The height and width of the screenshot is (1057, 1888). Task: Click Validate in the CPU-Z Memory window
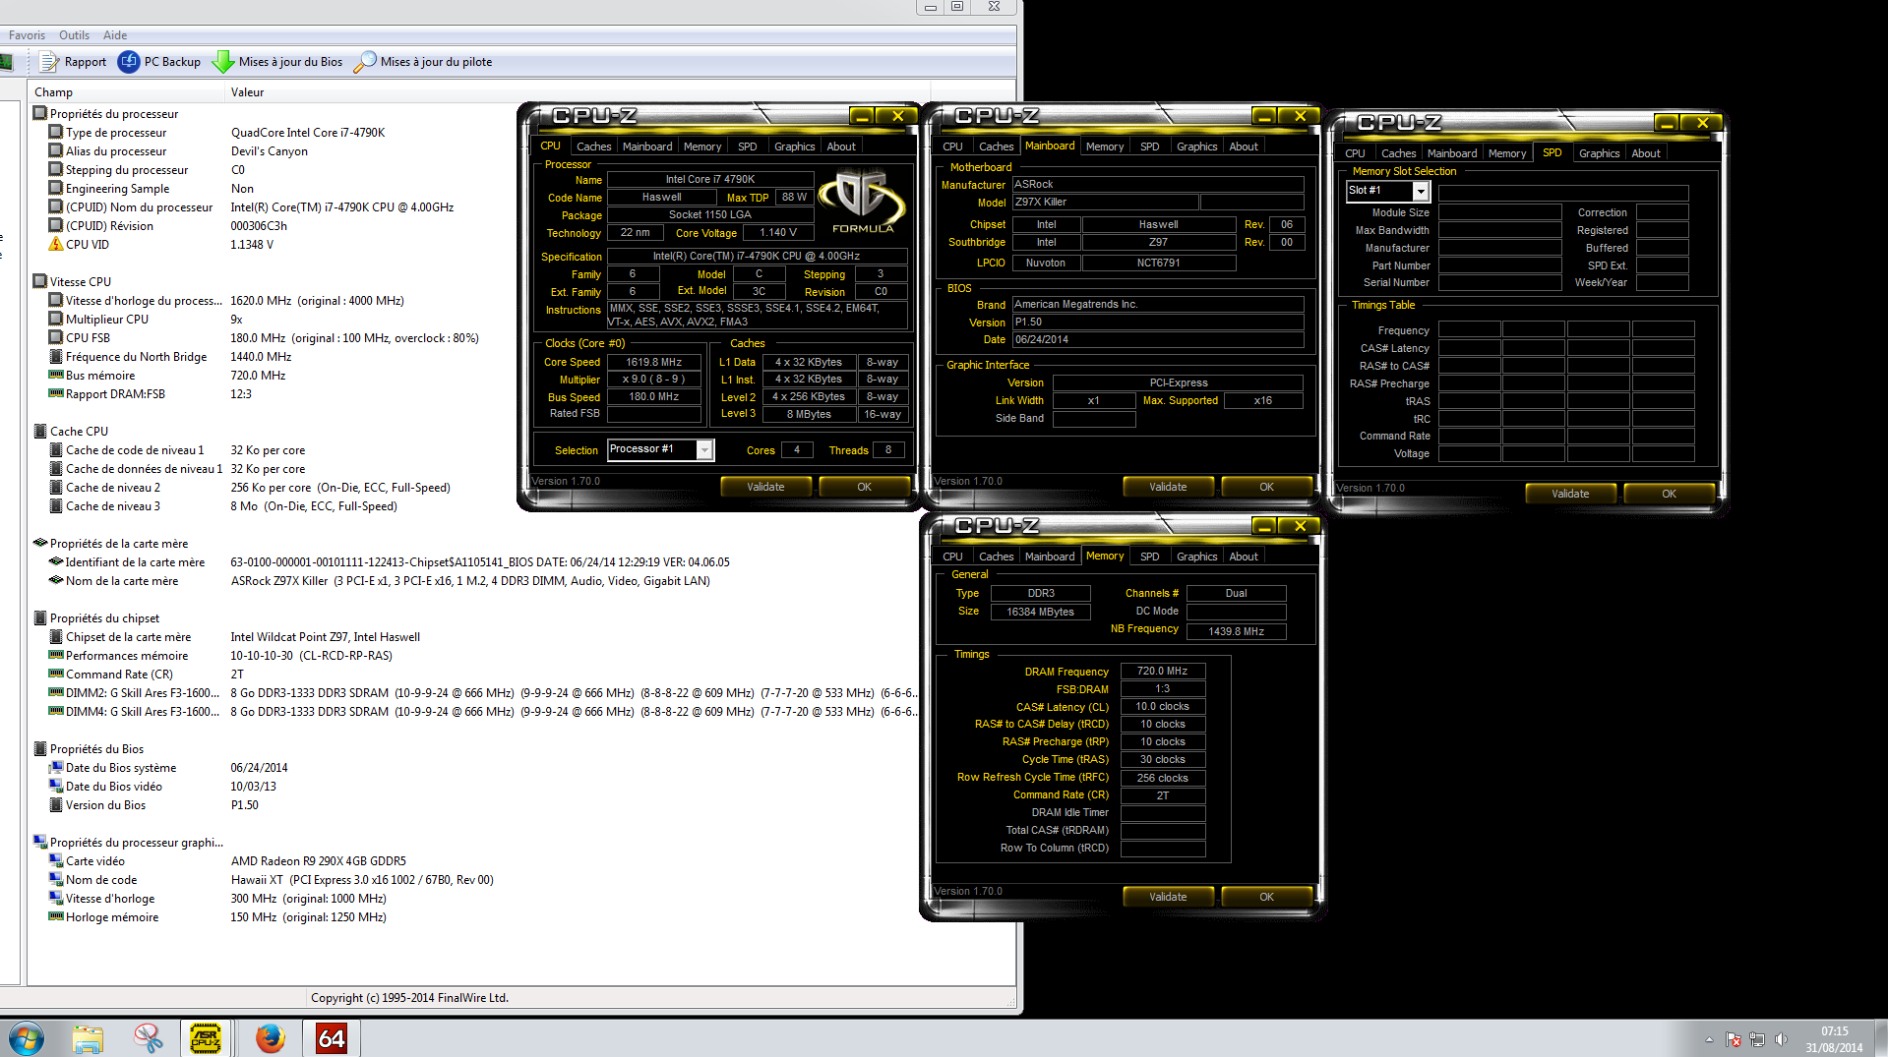[x=1168, y=897]
